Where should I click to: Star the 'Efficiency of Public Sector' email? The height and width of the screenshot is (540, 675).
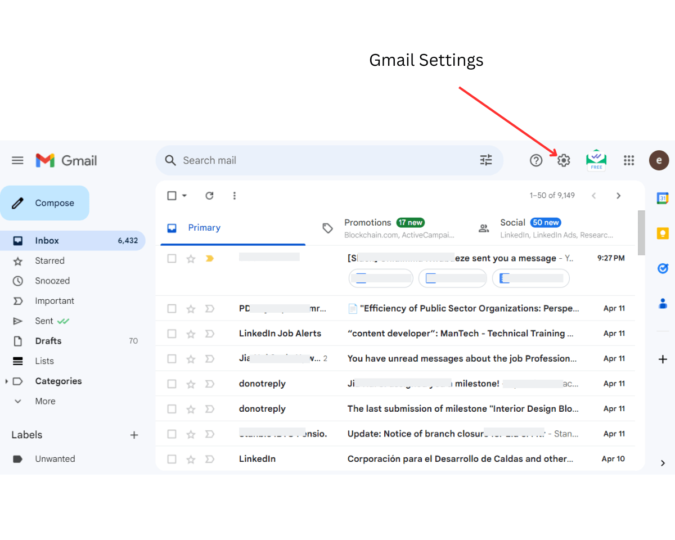(x=191, y=308)
